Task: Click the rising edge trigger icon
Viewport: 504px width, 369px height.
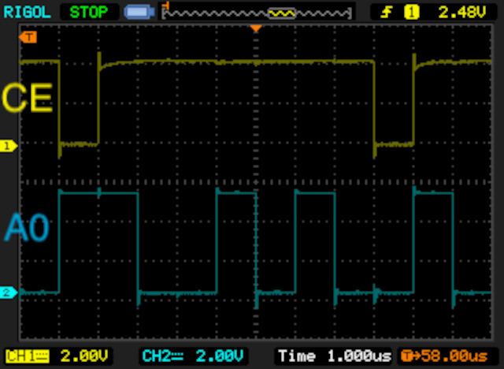Action: [387, 13]
